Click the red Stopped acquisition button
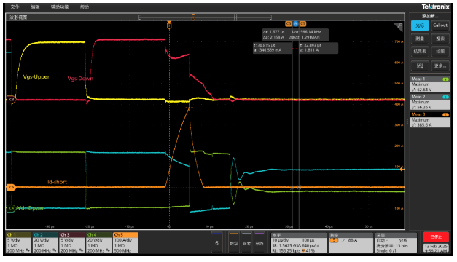 pos(436,237)
